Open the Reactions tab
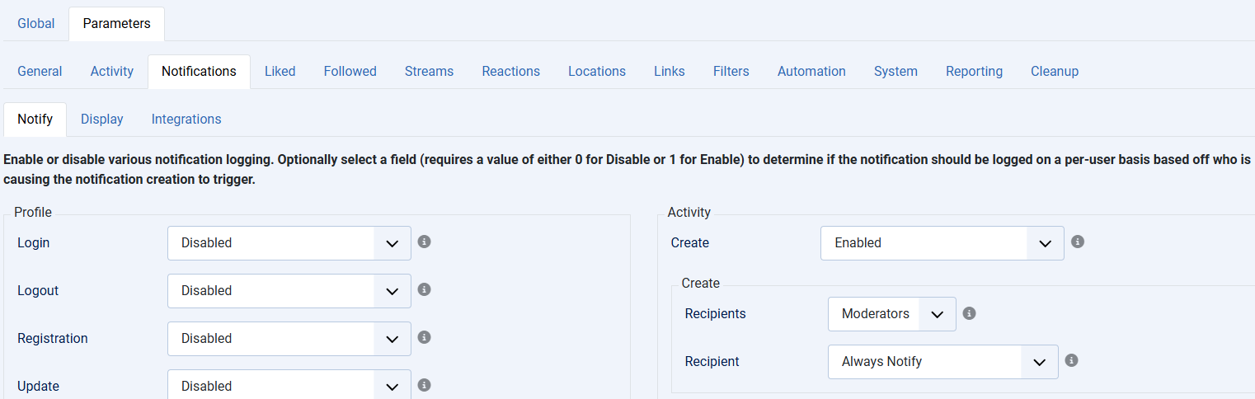Viewport: 1255px width, 399px height. (511, 71)
